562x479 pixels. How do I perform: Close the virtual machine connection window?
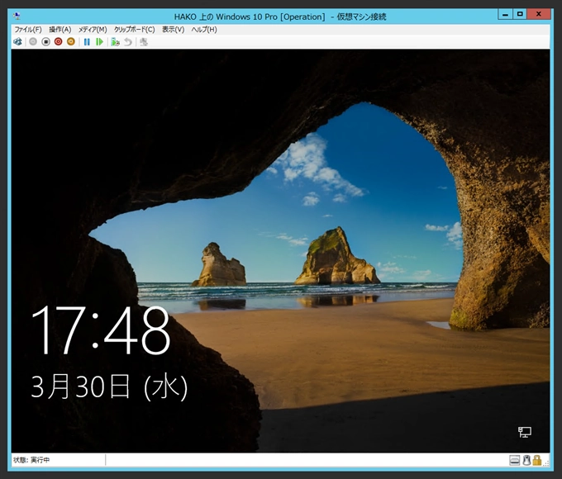click(539, 14)
